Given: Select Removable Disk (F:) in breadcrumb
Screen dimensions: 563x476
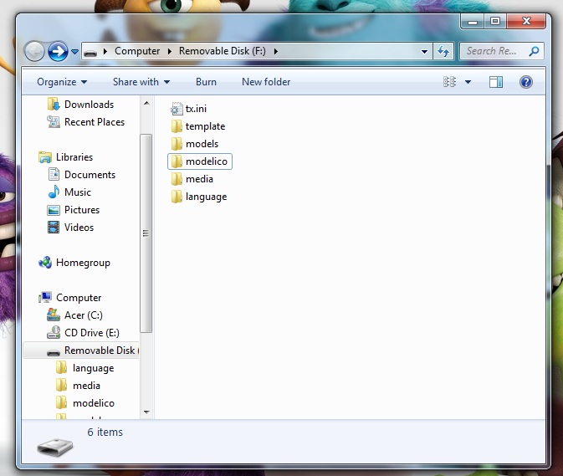Looking at the screenshot, I should coord(223,51).
